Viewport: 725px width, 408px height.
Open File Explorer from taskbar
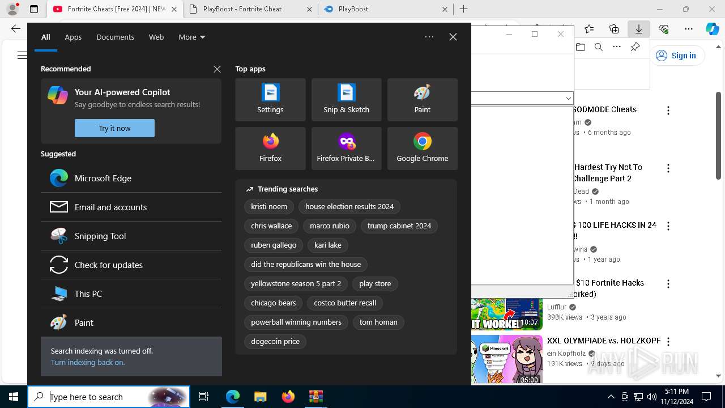260,397
